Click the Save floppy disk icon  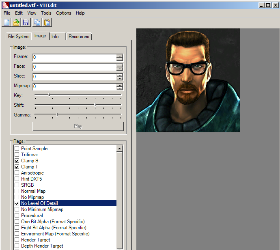[x=26, y=22]
